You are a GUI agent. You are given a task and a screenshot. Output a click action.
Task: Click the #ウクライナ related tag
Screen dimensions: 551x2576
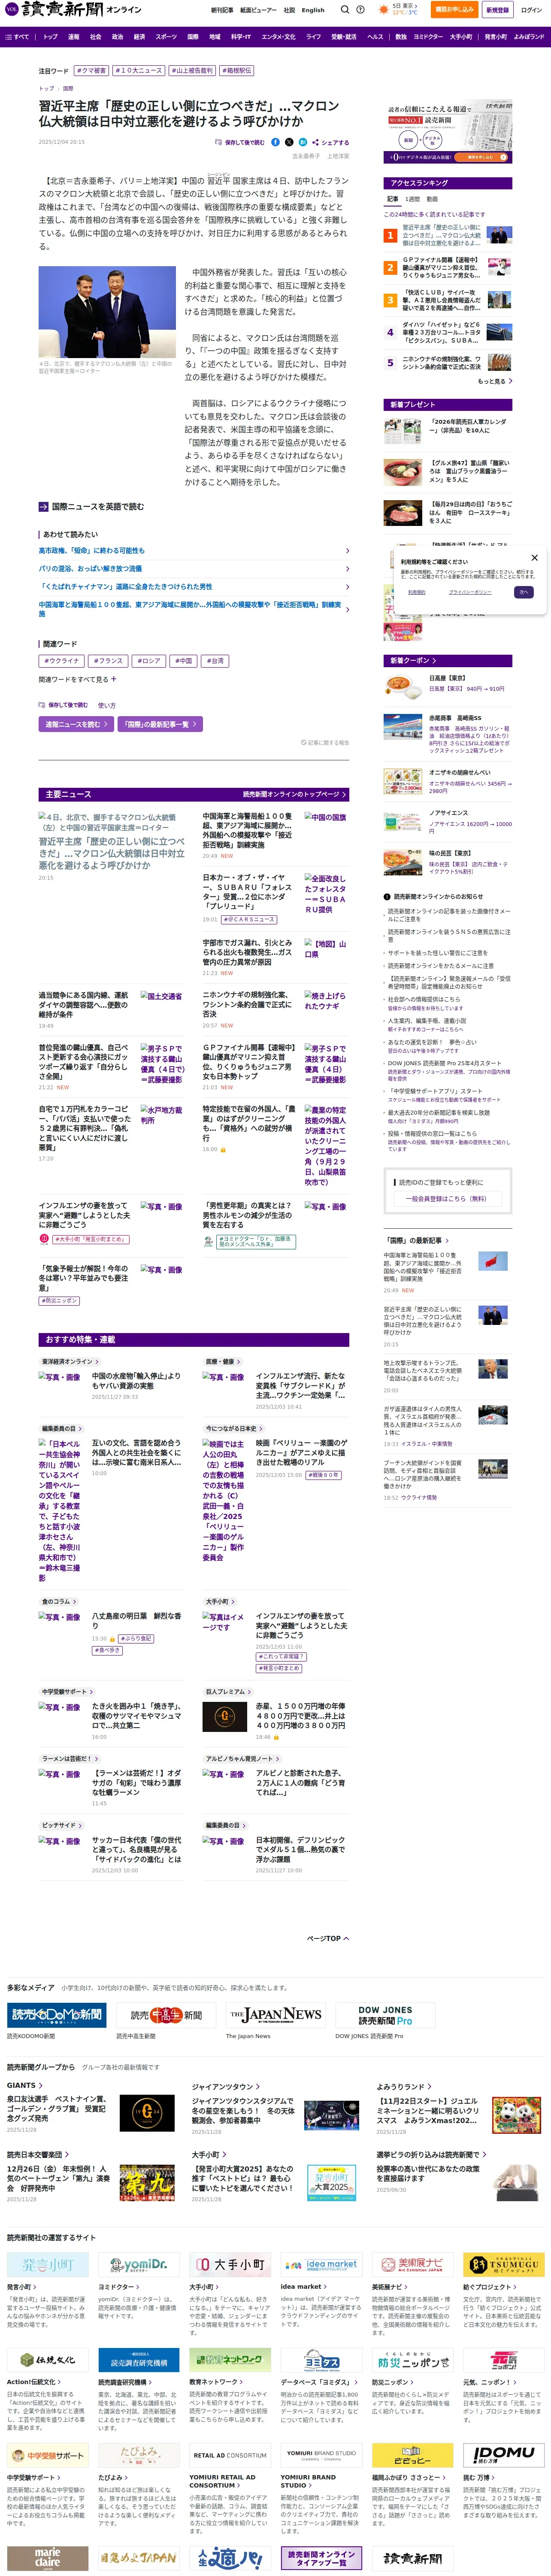pyautogui.click(x=62, y=661)
